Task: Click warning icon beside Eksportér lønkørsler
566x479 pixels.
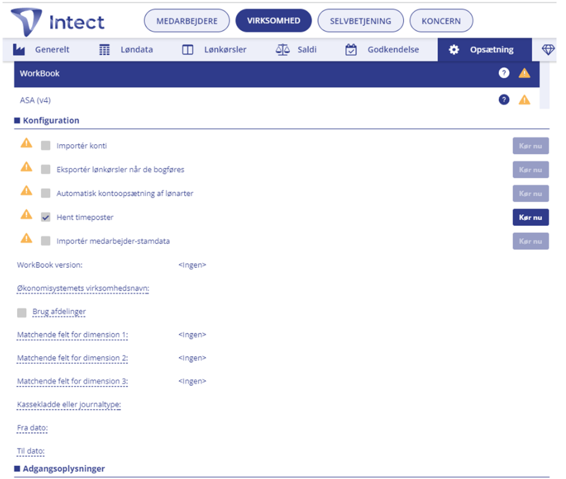Action: click(x=27, y=167)
